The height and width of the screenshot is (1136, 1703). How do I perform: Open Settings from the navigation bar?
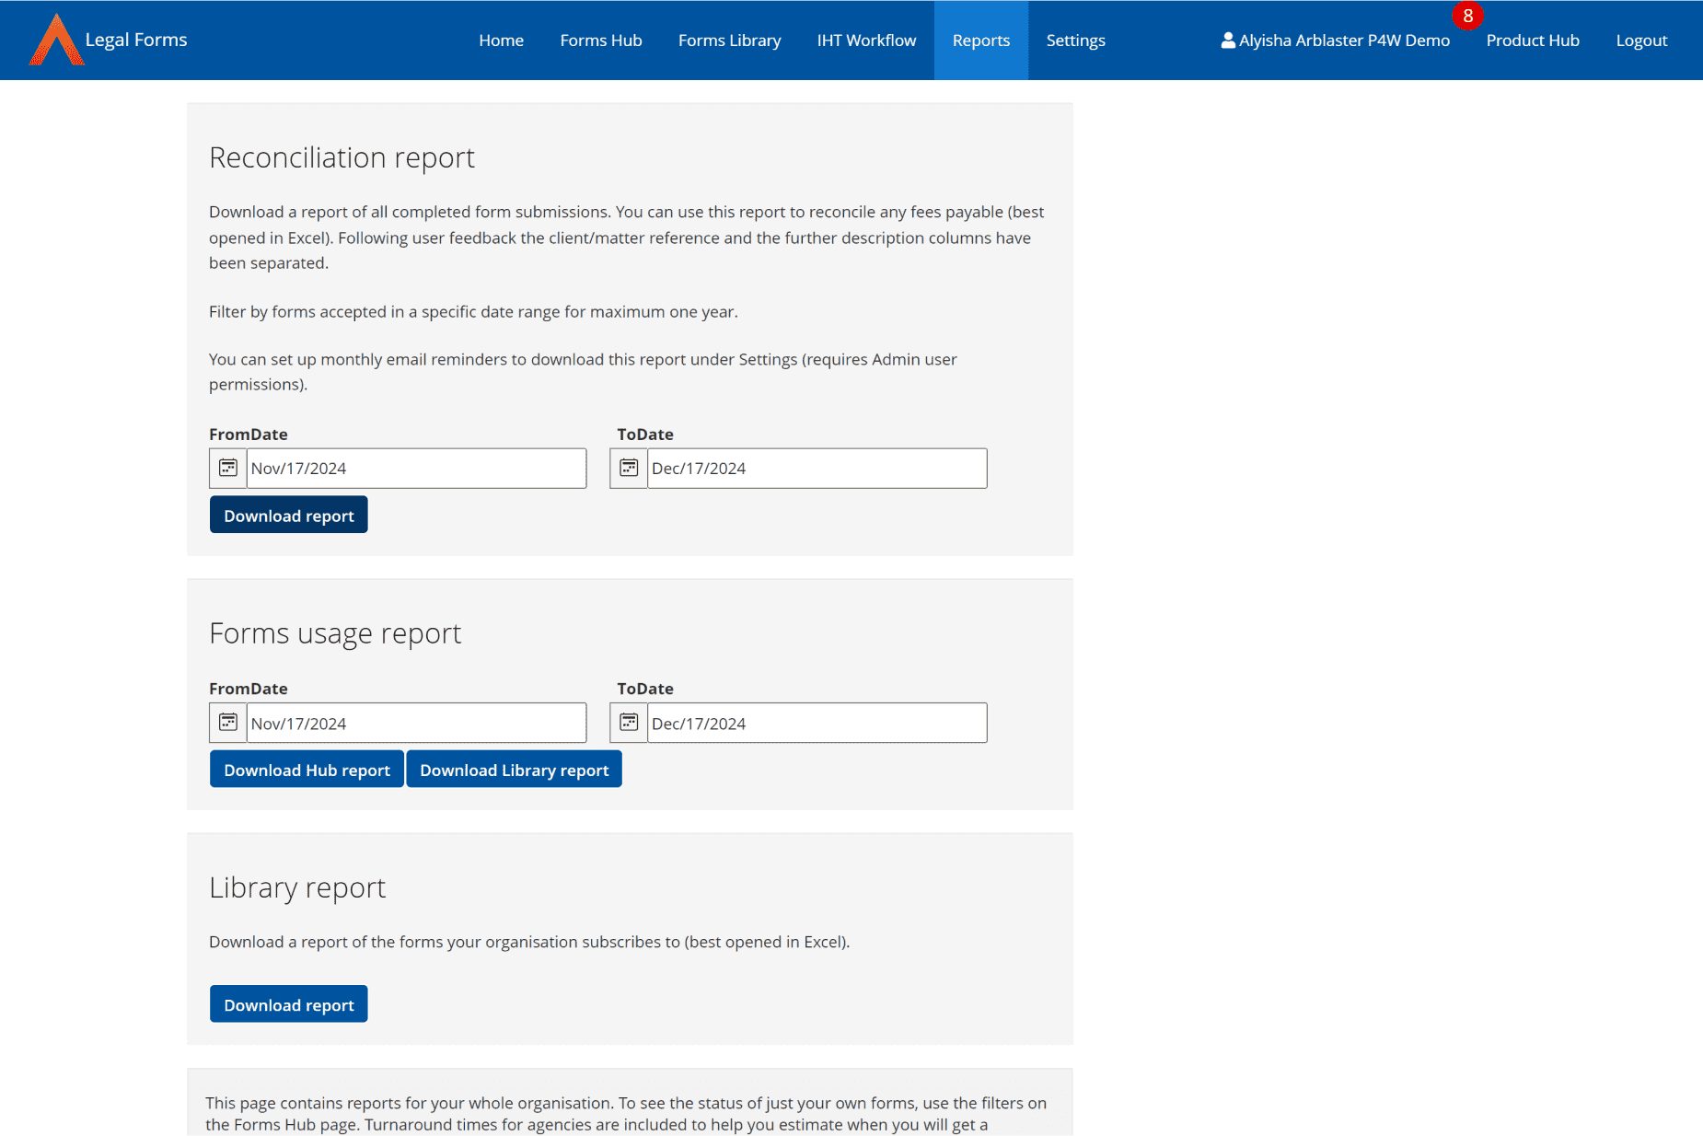[x=1075, y=41]
